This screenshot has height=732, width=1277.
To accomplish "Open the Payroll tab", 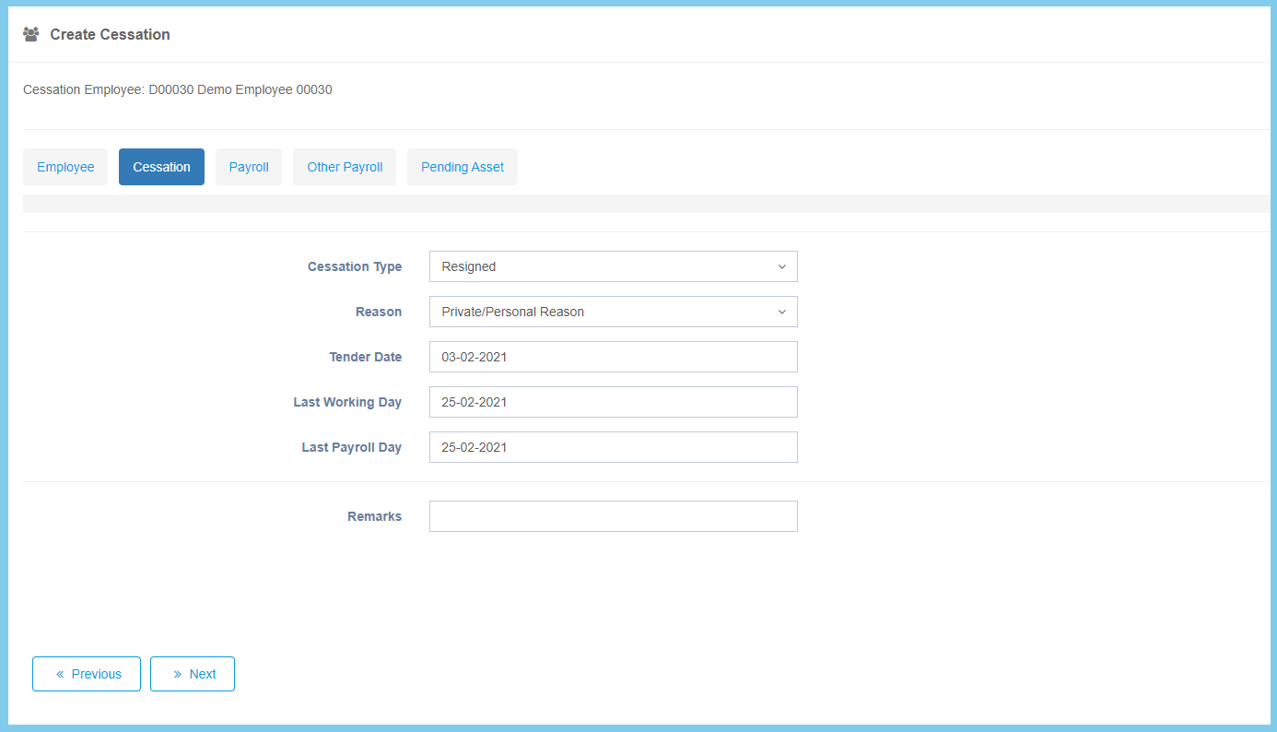I will click(249, 167).
